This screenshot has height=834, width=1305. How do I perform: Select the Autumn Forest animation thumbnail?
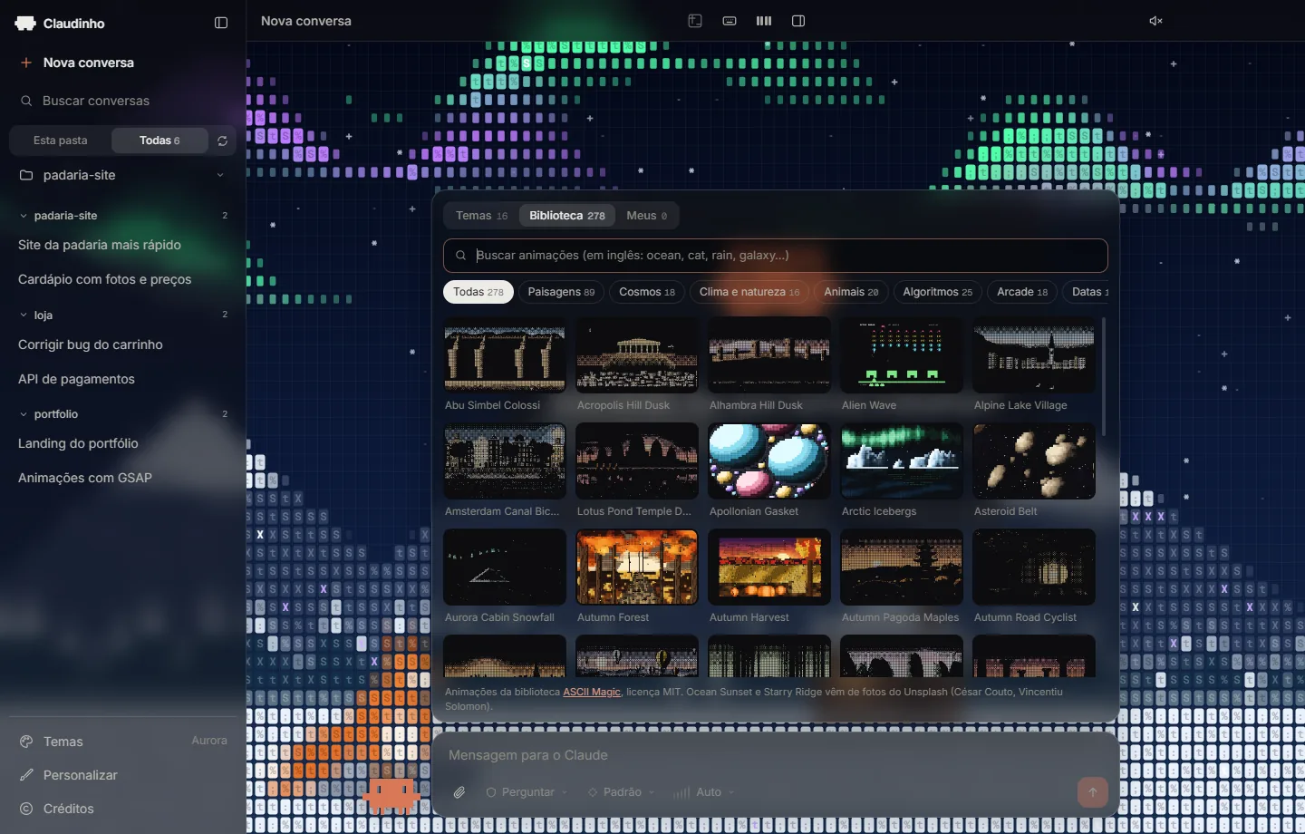(x=637, y=567)
